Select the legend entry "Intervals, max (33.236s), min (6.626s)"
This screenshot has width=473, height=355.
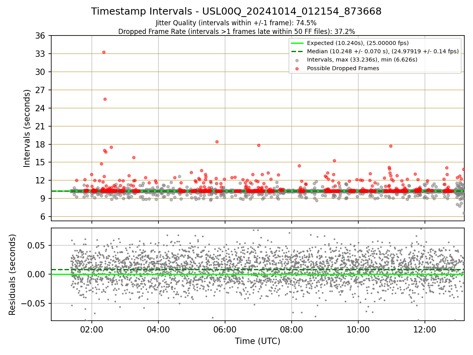click(362, 60)
